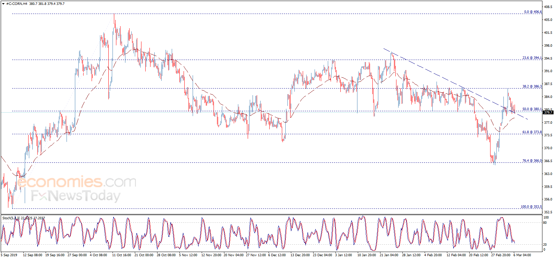
Task: Click the Fibonacci label 38.2 @ 386.3
Action: pos(532,86)
